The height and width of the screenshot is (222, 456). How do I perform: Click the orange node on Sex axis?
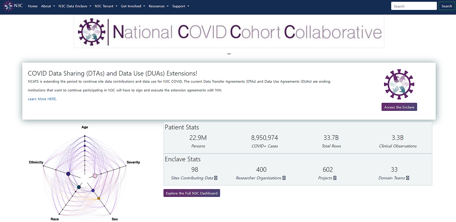click(99, 198)
